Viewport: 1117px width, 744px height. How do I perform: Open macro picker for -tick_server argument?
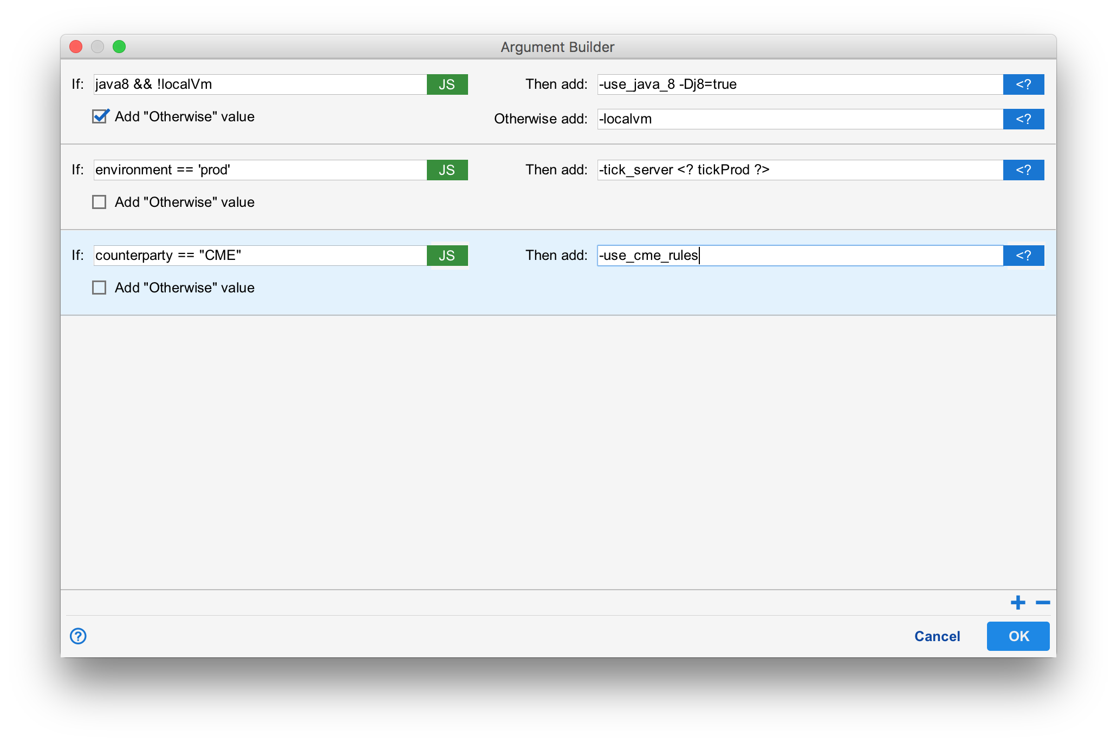(x=1023, y=169)
